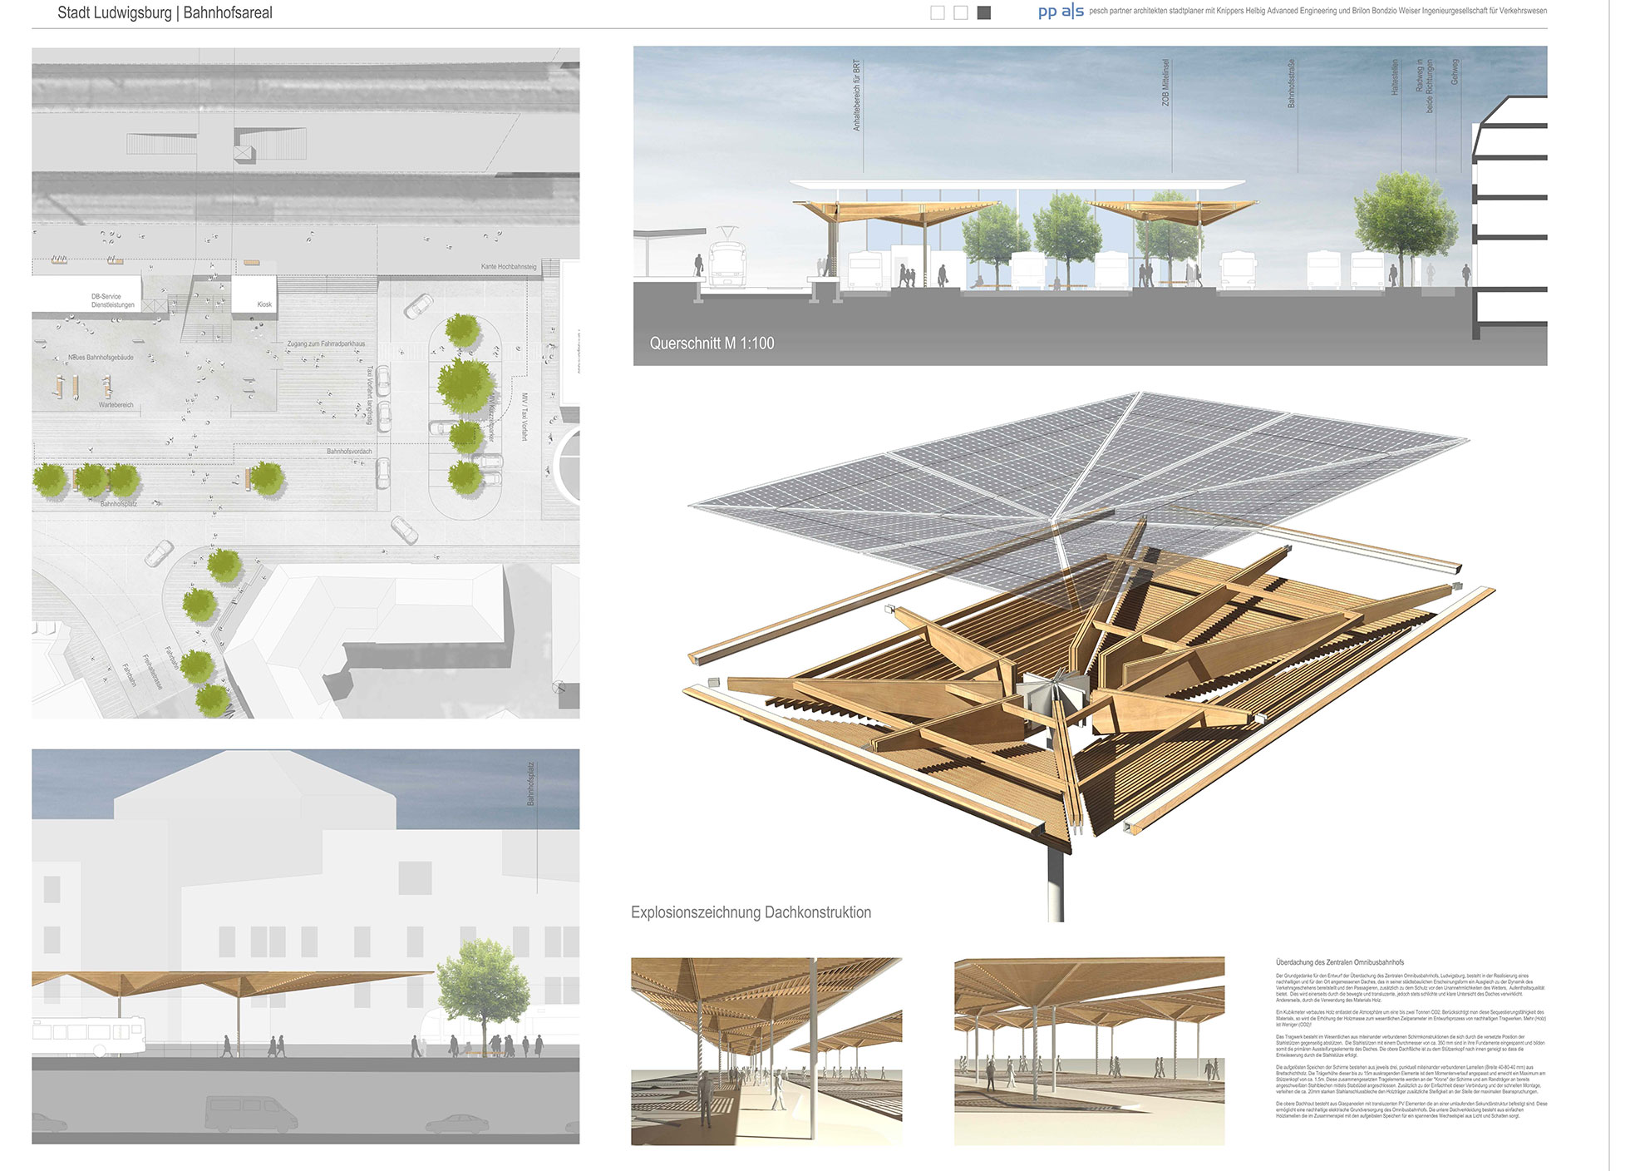Viewport: 1645px width, 1171px height.
Task: Click the "Taxi Vorfahrt langfristig" vertical label
Action: (x=369, y=394)
